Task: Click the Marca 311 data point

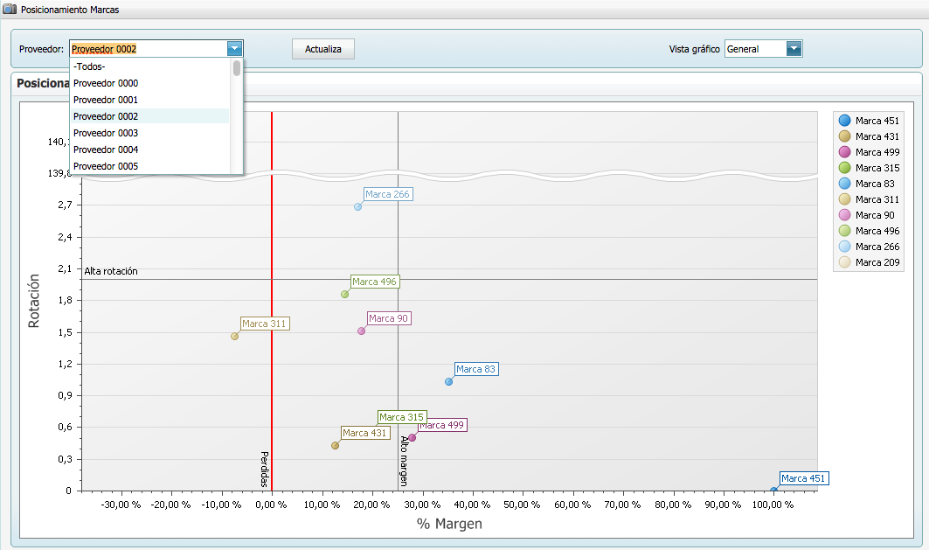Action: [x=234, y=337]
